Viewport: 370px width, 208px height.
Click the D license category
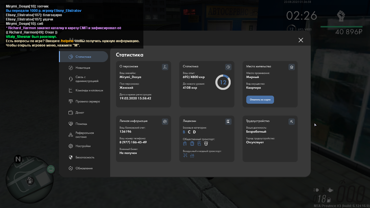[195, 132]
